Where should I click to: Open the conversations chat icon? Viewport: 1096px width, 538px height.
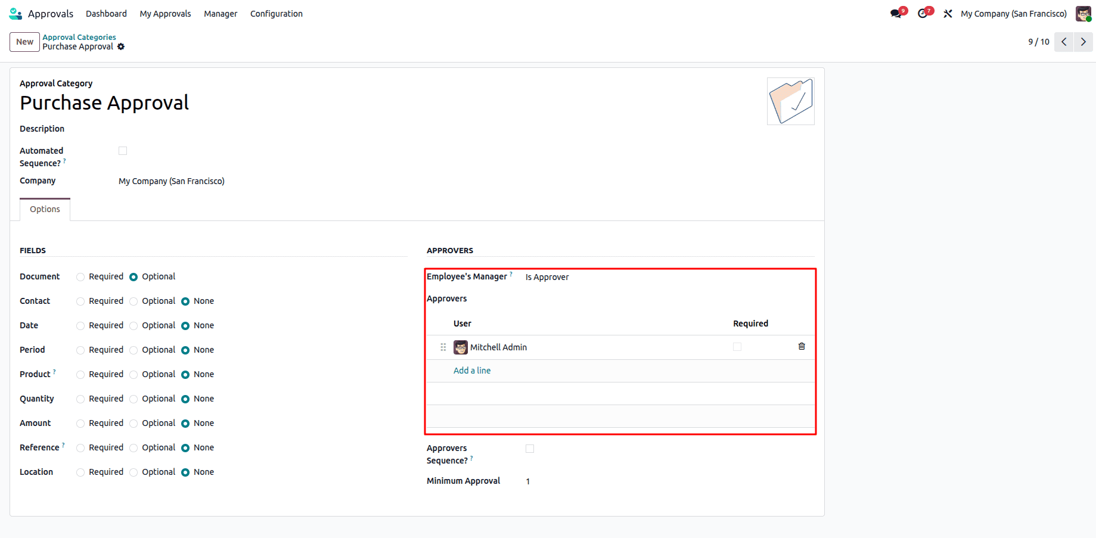[x=896, y=14]
